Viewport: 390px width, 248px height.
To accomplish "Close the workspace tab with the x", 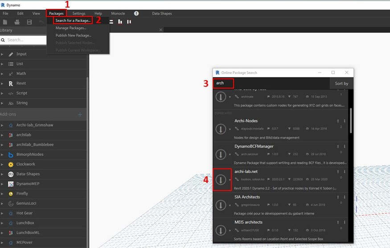I will pos(160,30).
